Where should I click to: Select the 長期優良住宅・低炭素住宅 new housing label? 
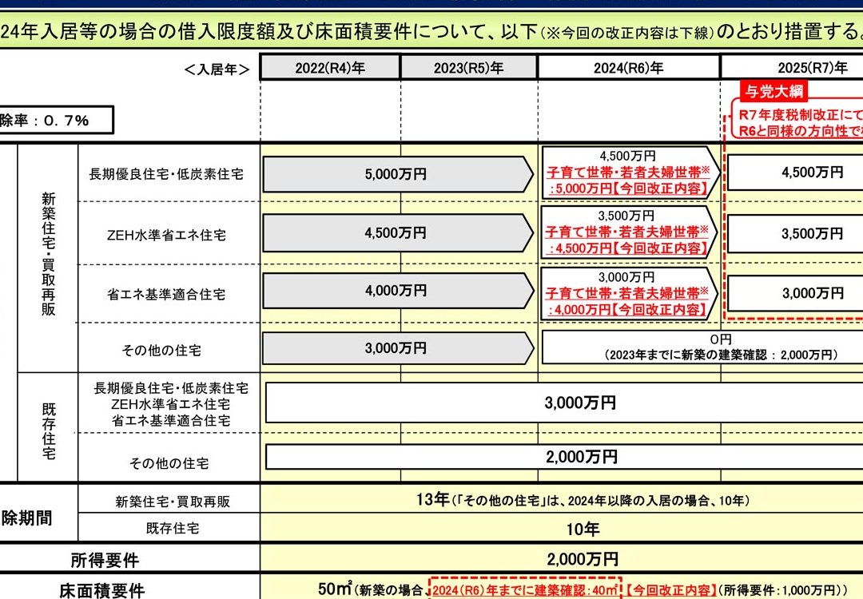166,174
